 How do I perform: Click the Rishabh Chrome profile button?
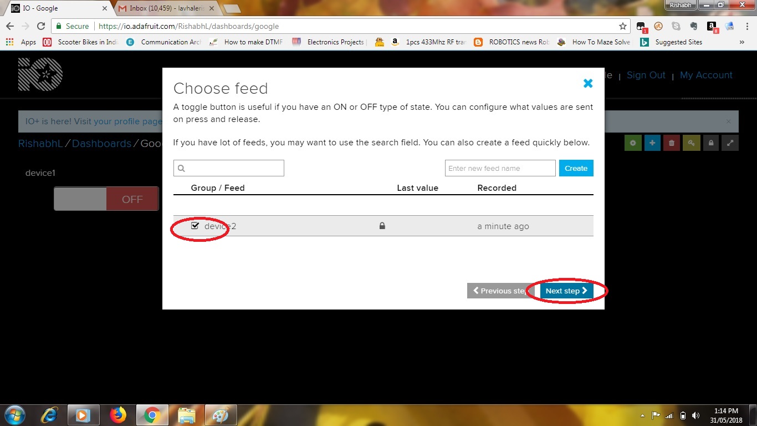[x=680, y=4]
